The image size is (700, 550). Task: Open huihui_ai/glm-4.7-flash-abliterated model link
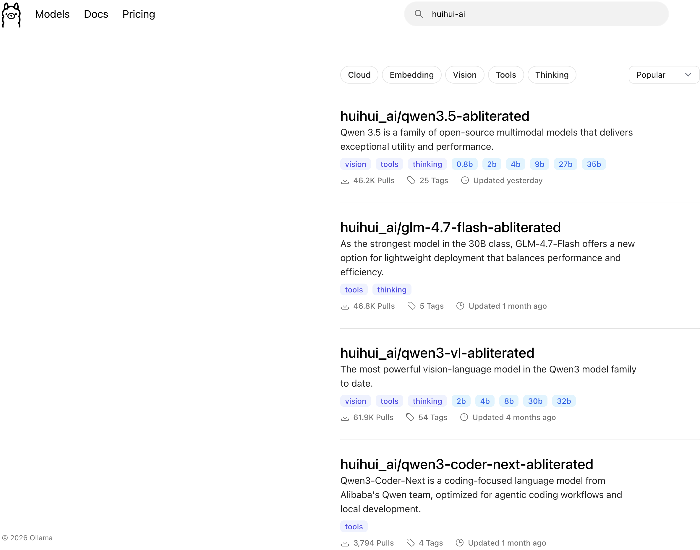pyautogui.click(x=450, y=228)
